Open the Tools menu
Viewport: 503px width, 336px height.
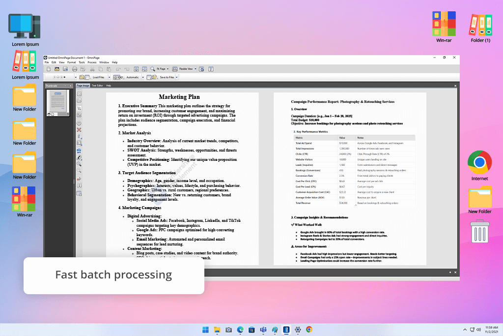[82, 62]
